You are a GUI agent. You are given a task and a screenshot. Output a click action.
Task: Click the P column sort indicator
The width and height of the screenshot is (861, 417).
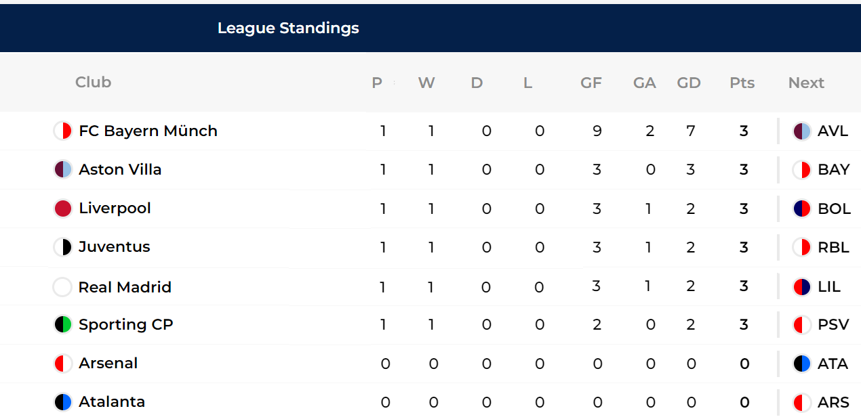394,83
